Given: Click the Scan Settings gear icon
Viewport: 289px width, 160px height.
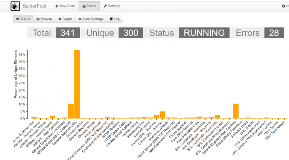Looking at the screenshot, I should point(80,19).
